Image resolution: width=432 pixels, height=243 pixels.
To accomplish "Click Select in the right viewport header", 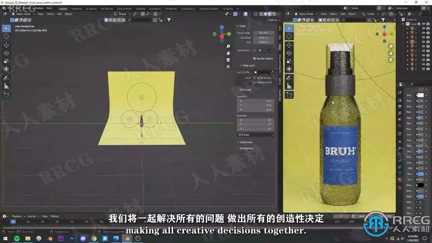I will pos(333,14).
